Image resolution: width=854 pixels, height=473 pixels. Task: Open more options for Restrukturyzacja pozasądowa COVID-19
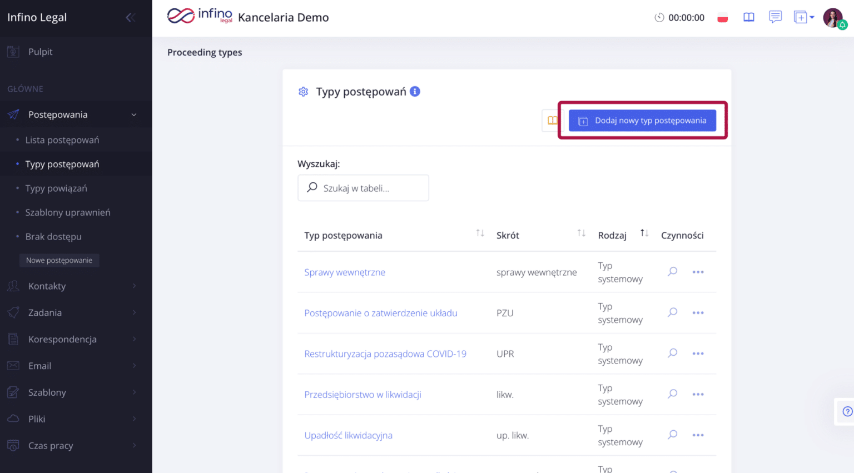click(x=698, y=353)
